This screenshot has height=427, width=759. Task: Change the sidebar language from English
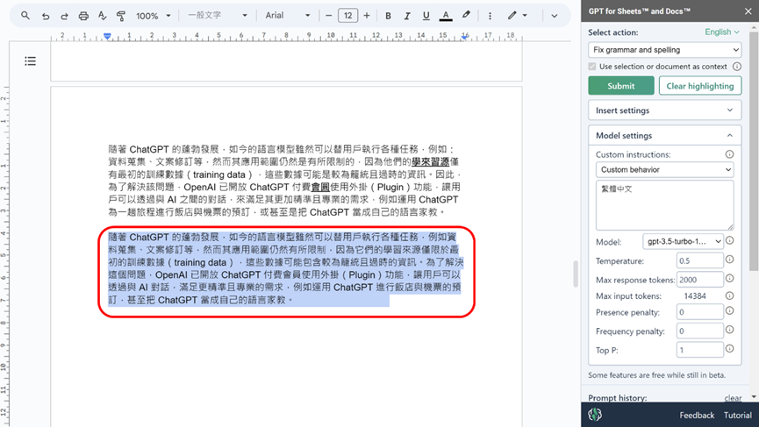(x=722, y=32)
